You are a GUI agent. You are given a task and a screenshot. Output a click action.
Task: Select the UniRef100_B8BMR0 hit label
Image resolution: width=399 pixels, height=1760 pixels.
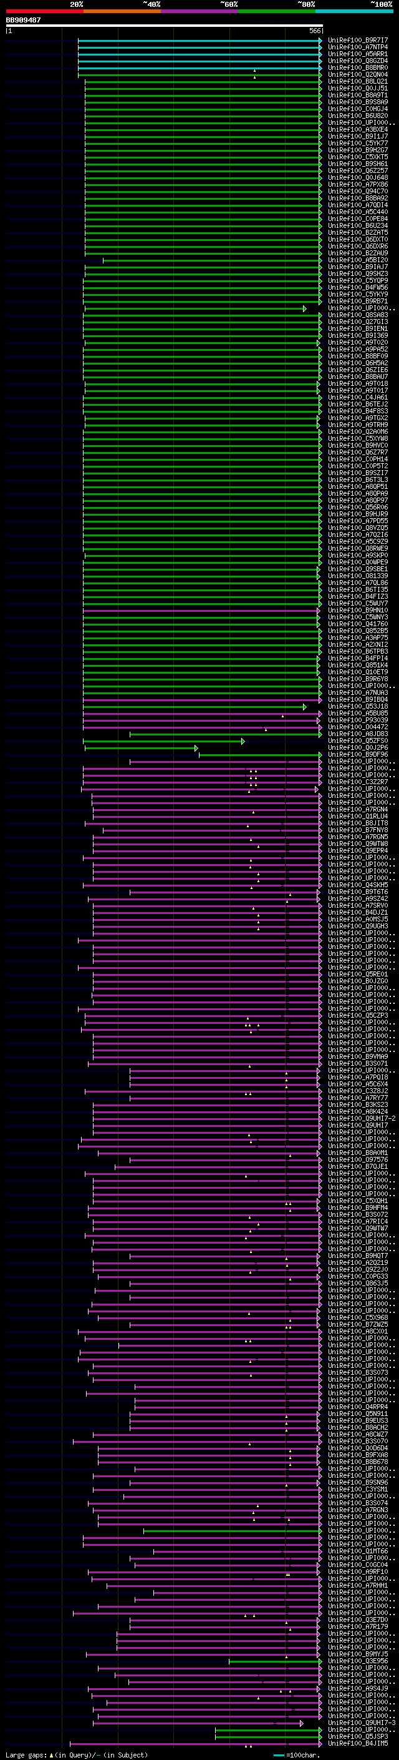[357, 67]
